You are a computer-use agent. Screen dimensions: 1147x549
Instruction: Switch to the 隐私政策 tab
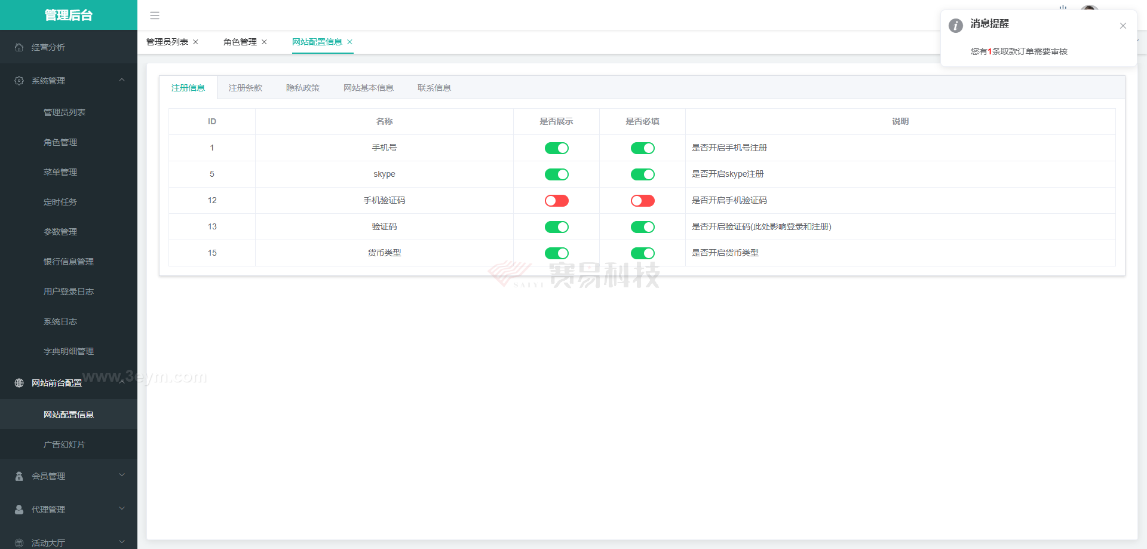point(303,88)
